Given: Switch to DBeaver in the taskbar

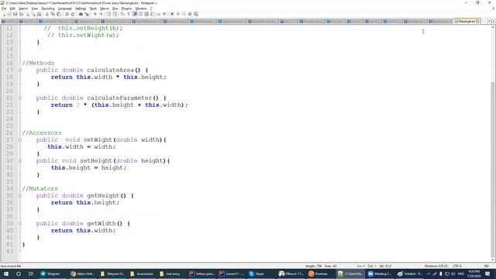Looking at the screenshot, I should click(291, 274).
